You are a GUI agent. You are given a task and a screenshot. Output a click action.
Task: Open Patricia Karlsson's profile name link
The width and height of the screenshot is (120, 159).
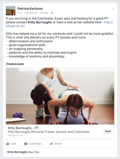(x=30, y=9)
